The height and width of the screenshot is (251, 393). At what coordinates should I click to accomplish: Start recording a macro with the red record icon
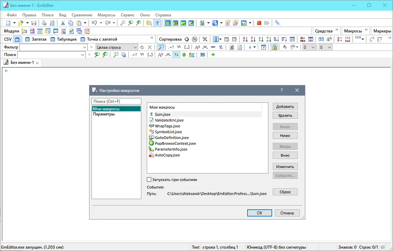(x=259, y=23)
